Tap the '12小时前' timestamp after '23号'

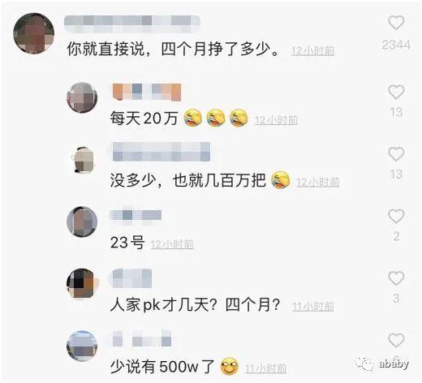pyautogui.click(x=172, y=244)
